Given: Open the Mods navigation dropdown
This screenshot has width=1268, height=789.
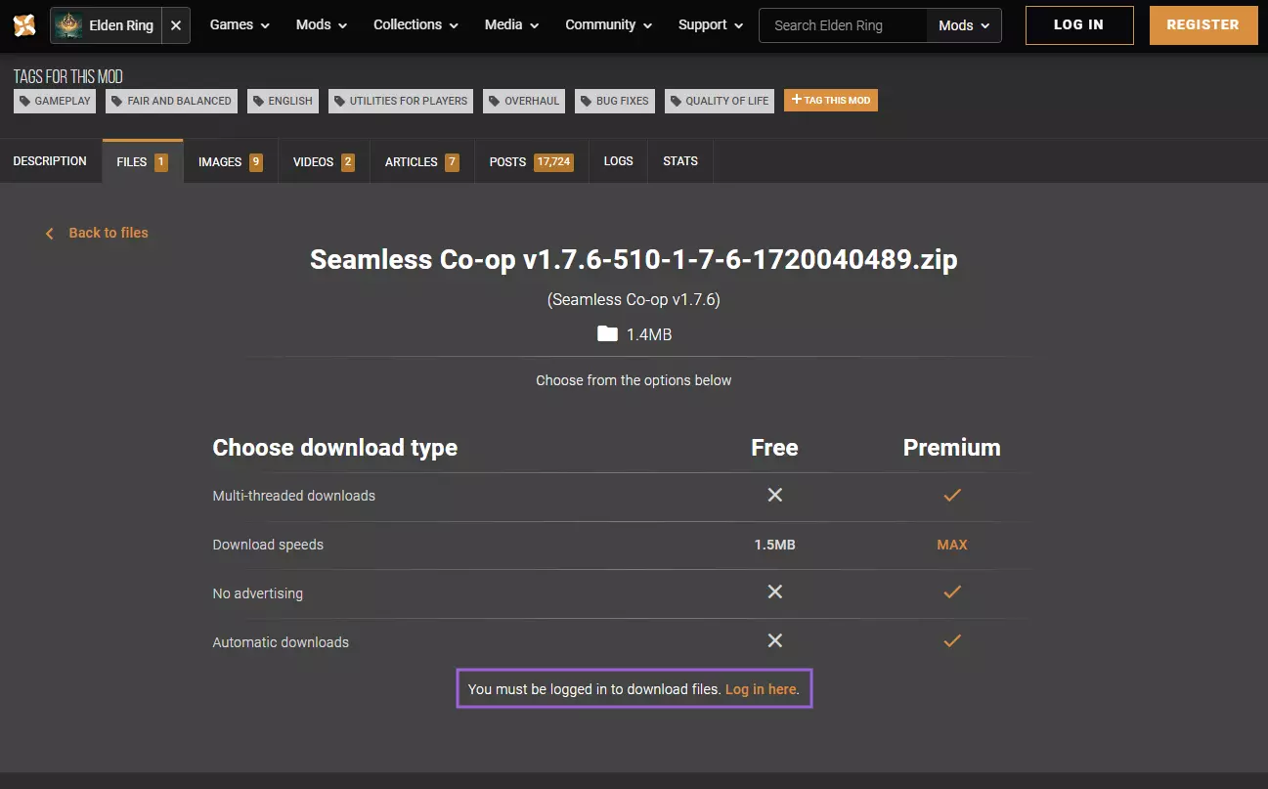Looking at the screenshot, I should coord(322,25).
